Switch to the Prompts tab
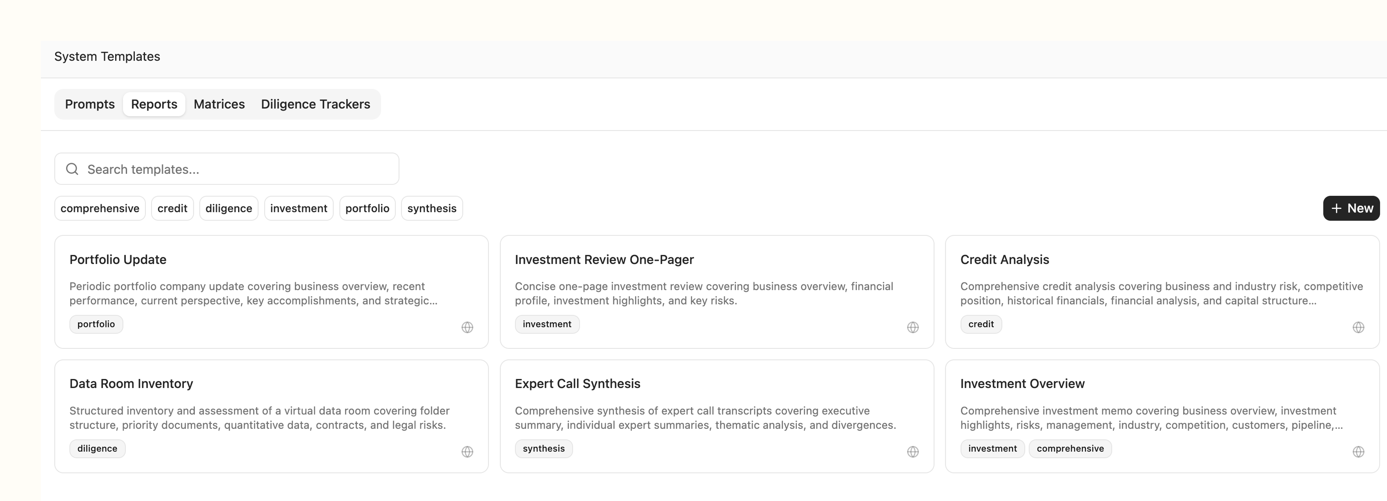The width and height of the screenshot is (1387, 501). (89, 104)
